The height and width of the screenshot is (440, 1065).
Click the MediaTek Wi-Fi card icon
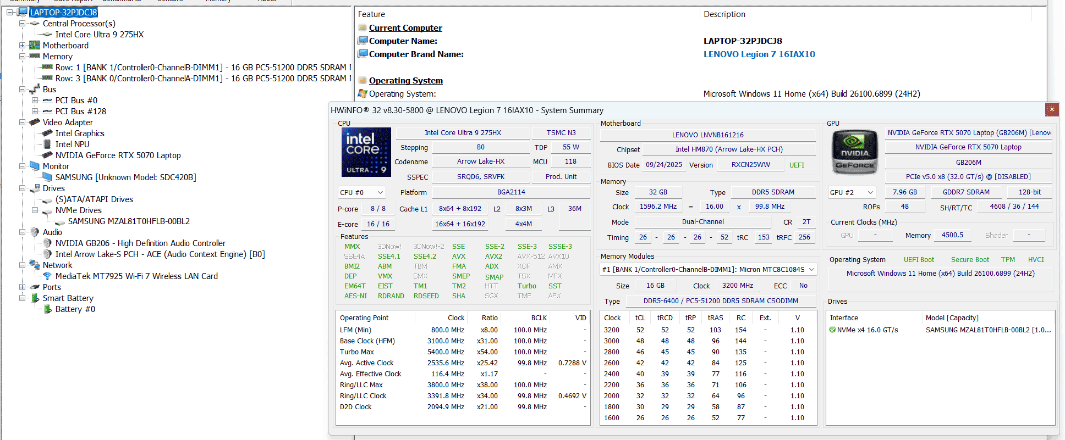point(48,276)
